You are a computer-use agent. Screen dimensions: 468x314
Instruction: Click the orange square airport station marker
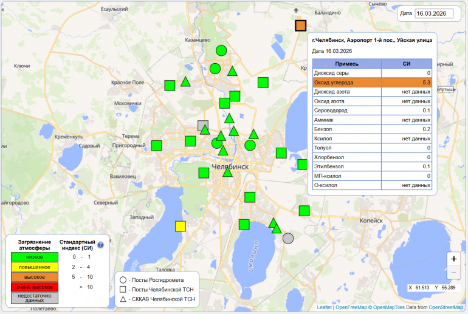click(x=300, y=26)
